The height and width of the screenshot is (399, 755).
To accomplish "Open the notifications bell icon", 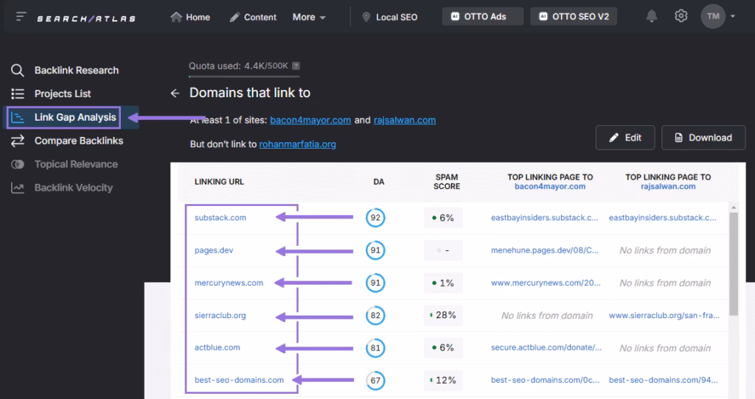I will [652, 17].
